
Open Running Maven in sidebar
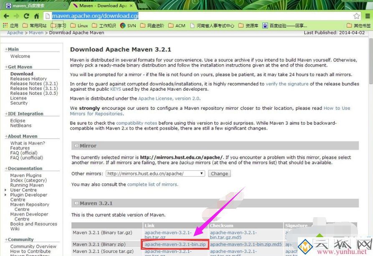coord(27,185)
